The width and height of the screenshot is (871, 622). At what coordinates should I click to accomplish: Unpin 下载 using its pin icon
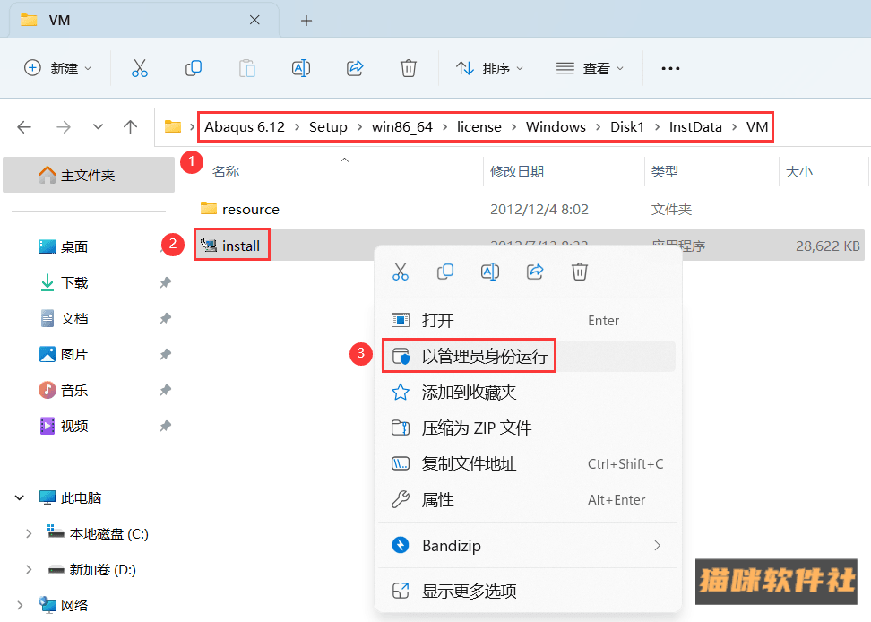tap(165, 282)
